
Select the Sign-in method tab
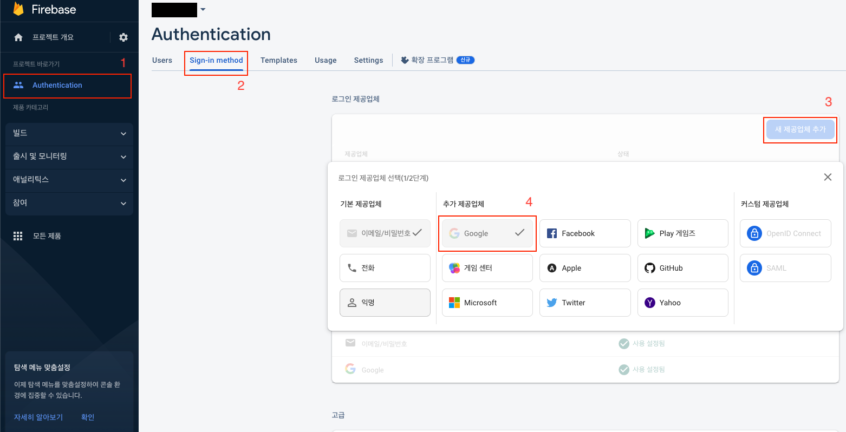[x=216, y=60]
